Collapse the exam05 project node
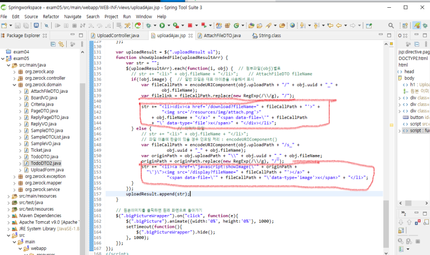430x255 pixels. [x=3, y=58]
